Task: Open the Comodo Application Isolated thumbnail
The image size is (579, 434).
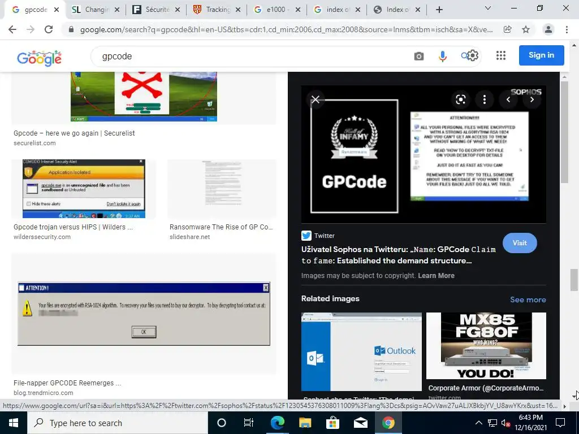Action: tap(84, 189)
